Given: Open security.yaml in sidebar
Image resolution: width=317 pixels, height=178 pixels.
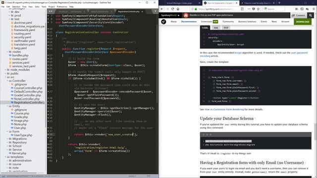Looking at the screenshot, I should [22, 37].
